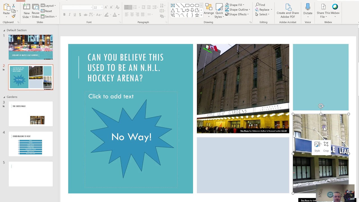359x202 pixels.
Task: Select the Text Box shape
Action: point(173,5)
